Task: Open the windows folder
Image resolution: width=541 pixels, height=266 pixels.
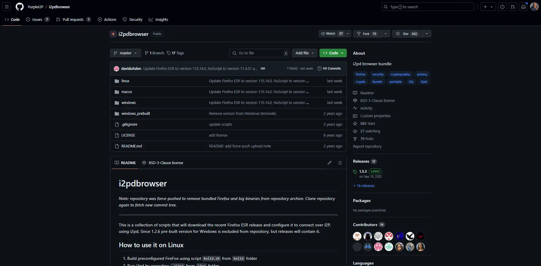Action: point(129,102)
